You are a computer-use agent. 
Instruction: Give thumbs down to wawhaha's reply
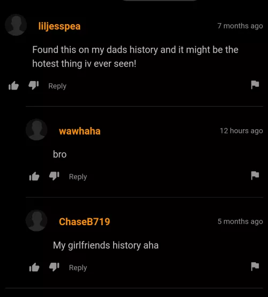click(54, 176)
